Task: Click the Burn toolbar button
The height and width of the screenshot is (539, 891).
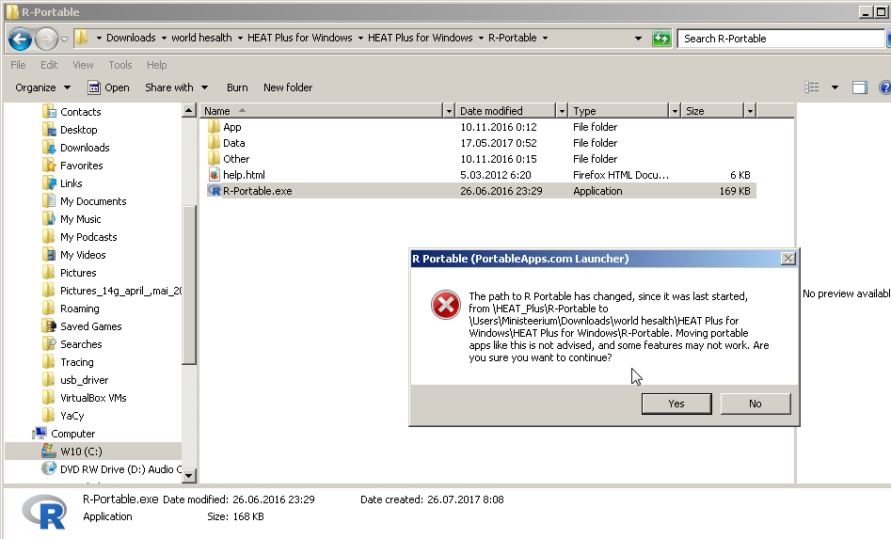Action: [x=237, y=87]
